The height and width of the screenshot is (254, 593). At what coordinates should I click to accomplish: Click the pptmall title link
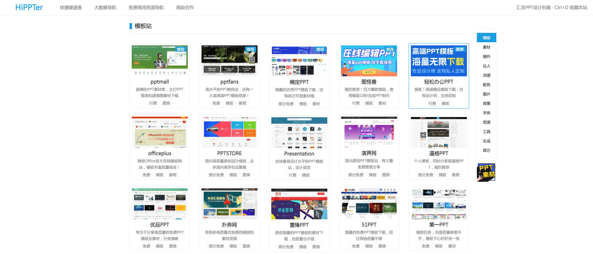tap(160, 82)
